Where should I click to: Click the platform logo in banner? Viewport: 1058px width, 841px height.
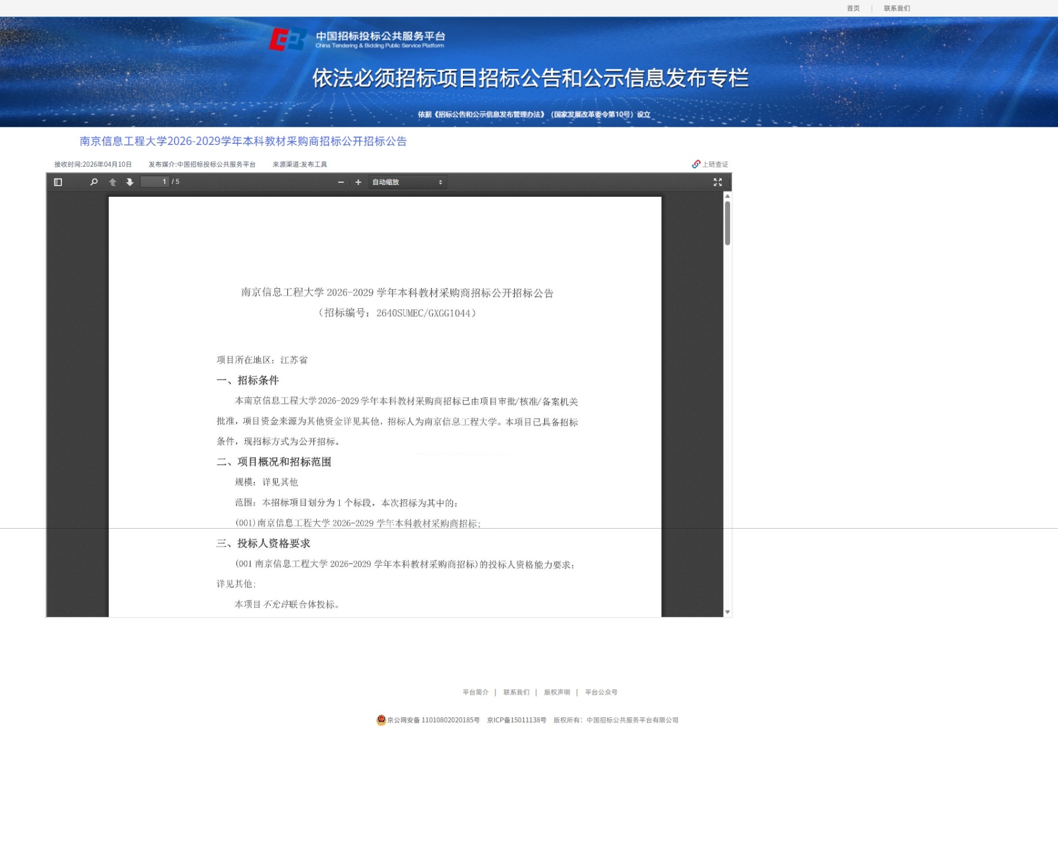point(288,39)
